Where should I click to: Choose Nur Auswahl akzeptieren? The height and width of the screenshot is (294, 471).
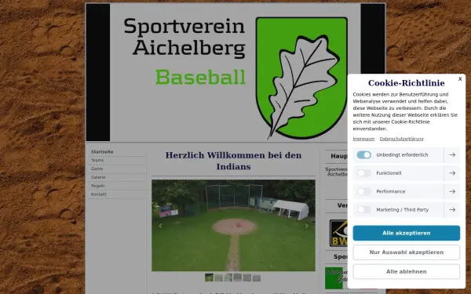pos(406,252)
